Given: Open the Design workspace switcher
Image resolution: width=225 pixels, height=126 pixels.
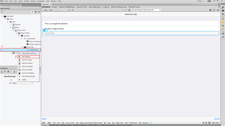Looking at the screenshot, I should 201,1.
